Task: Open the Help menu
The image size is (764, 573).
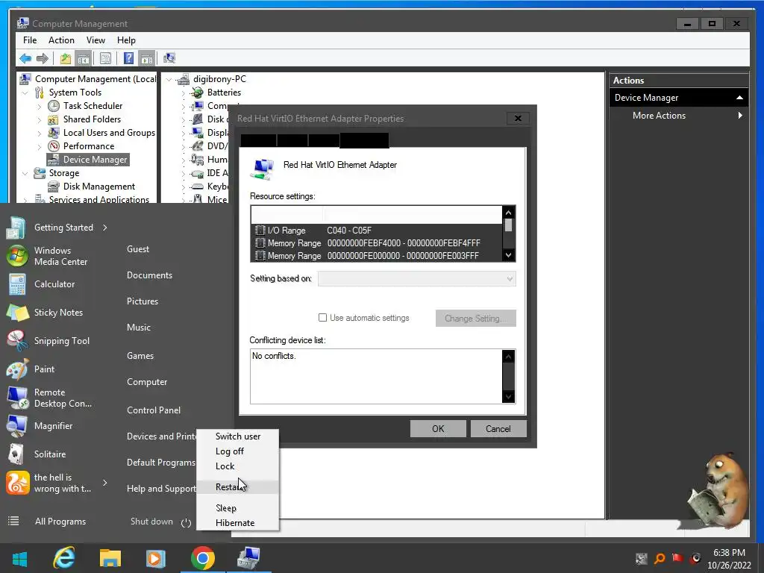Action: click(x=126, y=40)
